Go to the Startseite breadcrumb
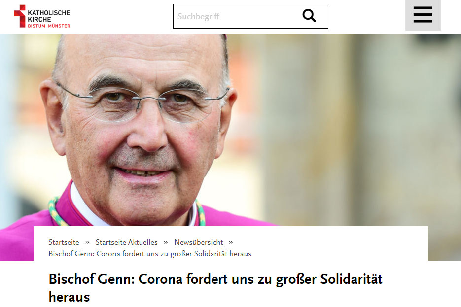461x307 pixels. (x=64, y=242)
